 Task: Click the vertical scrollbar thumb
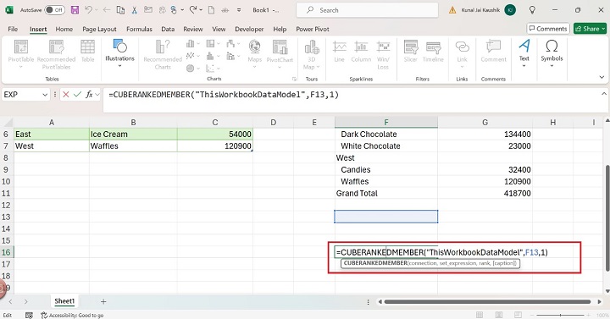tap(607, 217)
